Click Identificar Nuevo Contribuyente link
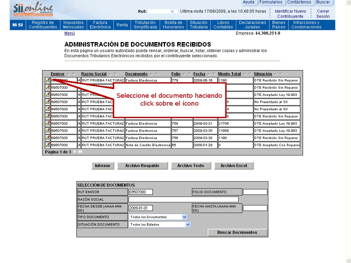The height and width of the screenshot is (263, 351). (290, 14)
